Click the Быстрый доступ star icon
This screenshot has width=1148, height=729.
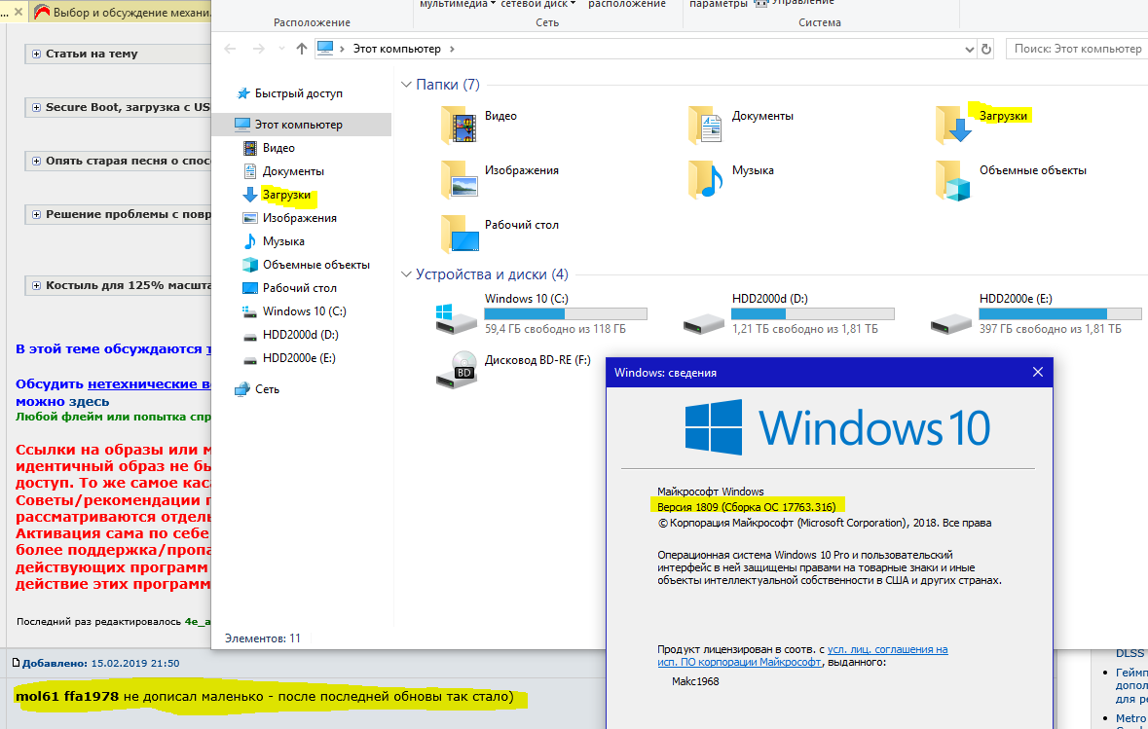pyautogui.click(x=243, y=93)
